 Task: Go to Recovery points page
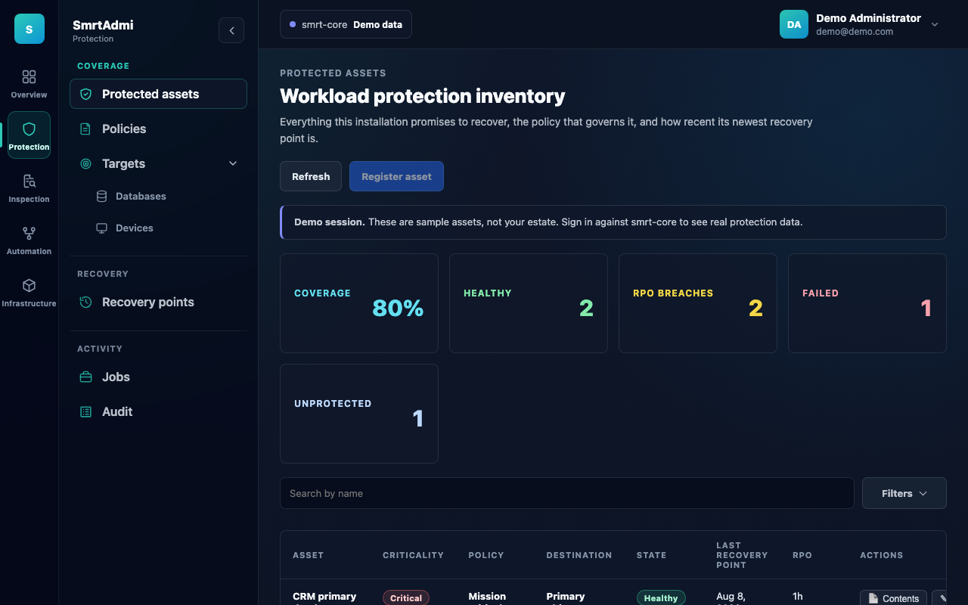click(x=158, y=302)
